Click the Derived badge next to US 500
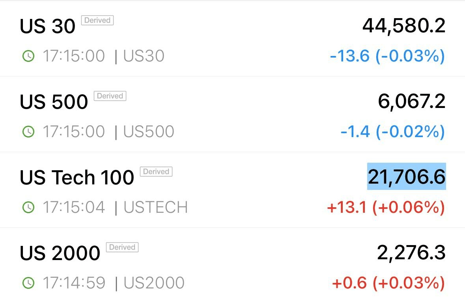Viewport: 465px width, 303px height. (110, 96)
